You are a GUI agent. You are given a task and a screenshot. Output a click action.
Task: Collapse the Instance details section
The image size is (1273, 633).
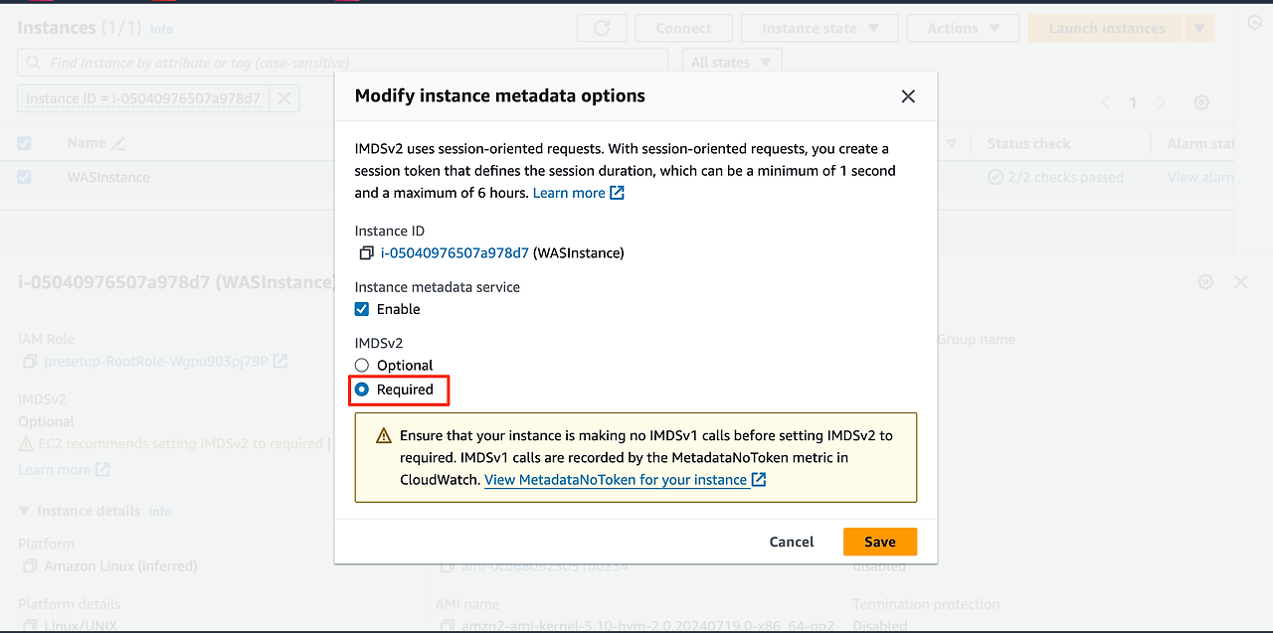pyautogui.click(x=25, y=511)
